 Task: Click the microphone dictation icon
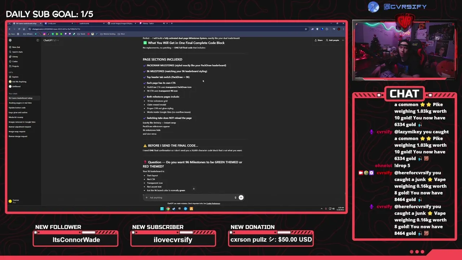235,198
